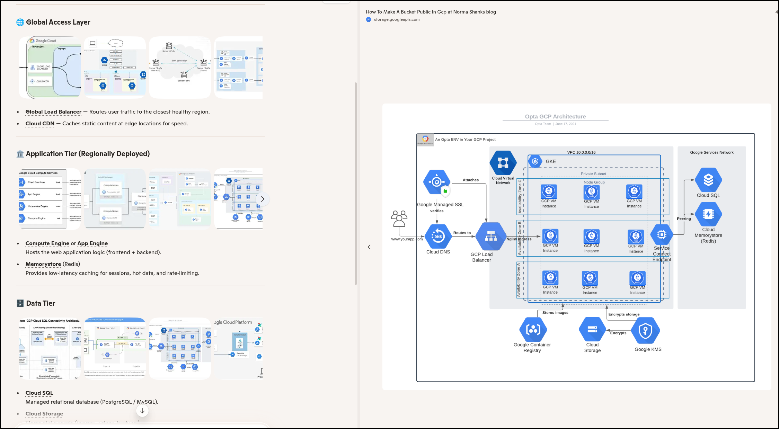Screen dimensions: 779x429
Task: Click the Cloud Memorystore (Redis) icon
Action: [708, 214]
